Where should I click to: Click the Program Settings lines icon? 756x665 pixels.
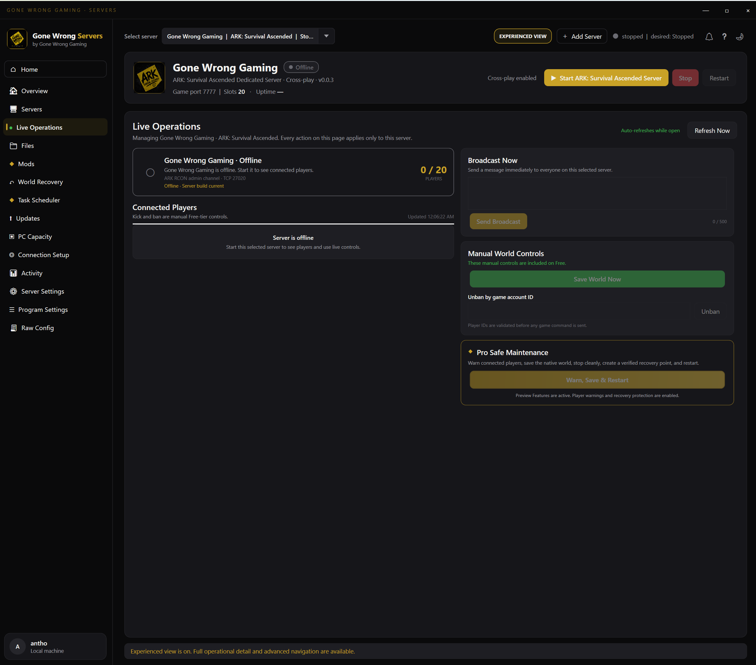pos(12,310)
